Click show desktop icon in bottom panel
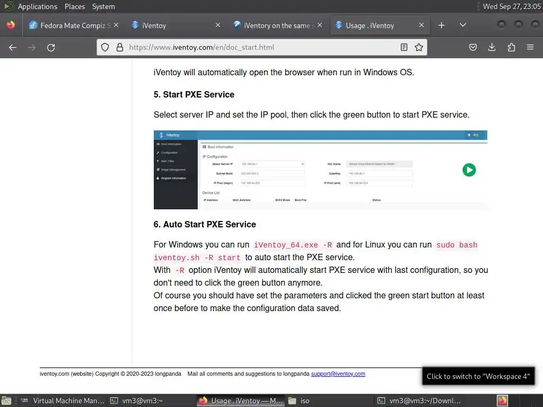 coord(6,401)
